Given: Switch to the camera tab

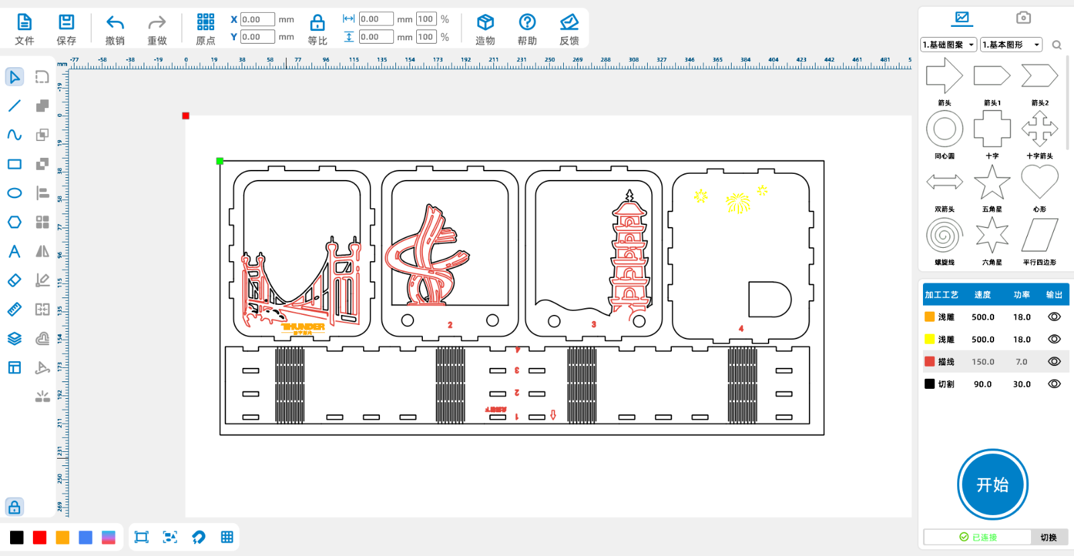Looking at the screenshot, I should 1023,18.
